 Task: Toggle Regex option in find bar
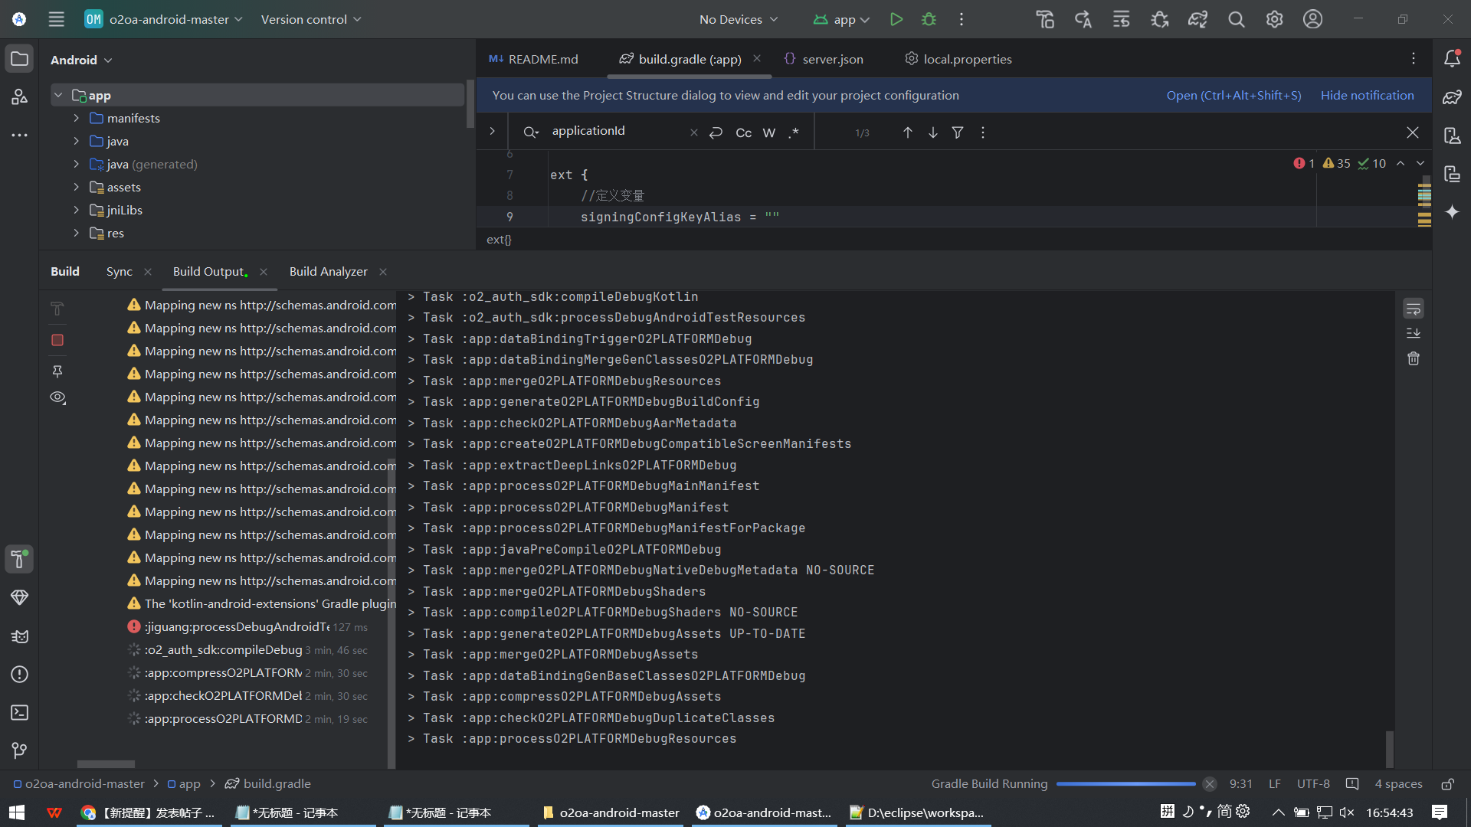[794, 132]
